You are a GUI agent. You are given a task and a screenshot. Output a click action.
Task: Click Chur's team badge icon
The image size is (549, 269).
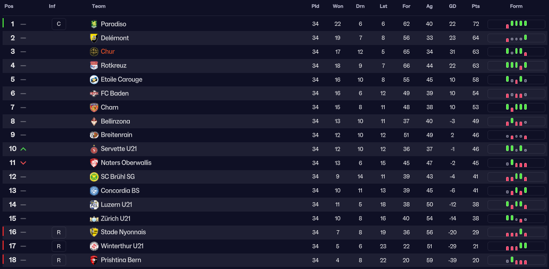coord(94,52)
